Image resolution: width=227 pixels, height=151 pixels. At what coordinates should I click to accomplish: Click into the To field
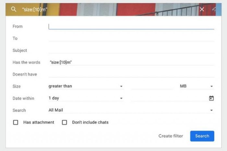[x=131, y=39]
